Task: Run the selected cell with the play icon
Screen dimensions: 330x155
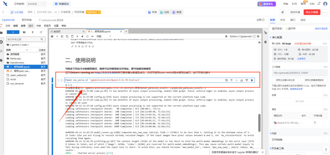Action: [77, 36]
